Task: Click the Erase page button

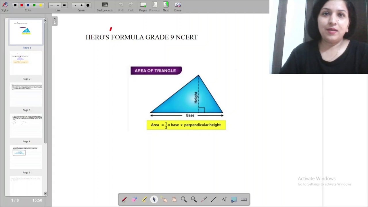Action: tap(178, 7)
